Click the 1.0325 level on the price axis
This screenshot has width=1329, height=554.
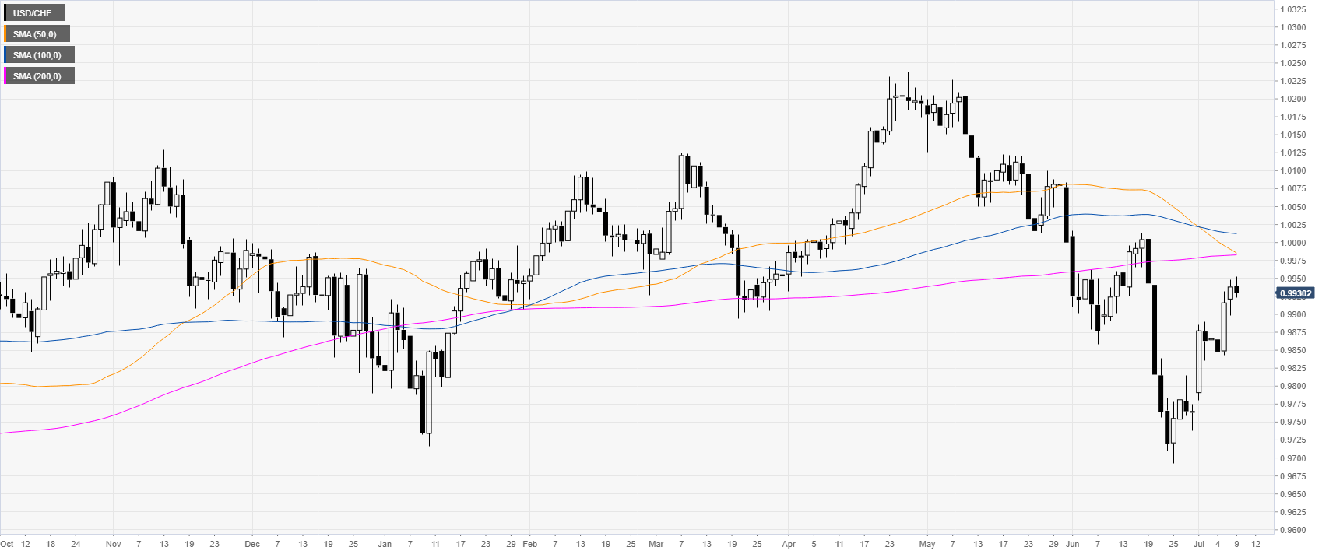click(x=1293, y=9)
